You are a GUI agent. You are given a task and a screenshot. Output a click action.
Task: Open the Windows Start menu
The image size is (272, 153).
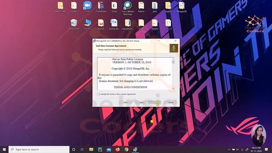click(4, 149)
